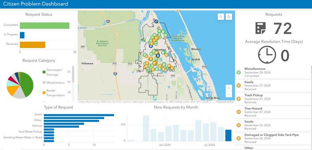Screen dimensions: 312x150
Task: Select the Swale bar in Type of Request
Action: [79, 115]
